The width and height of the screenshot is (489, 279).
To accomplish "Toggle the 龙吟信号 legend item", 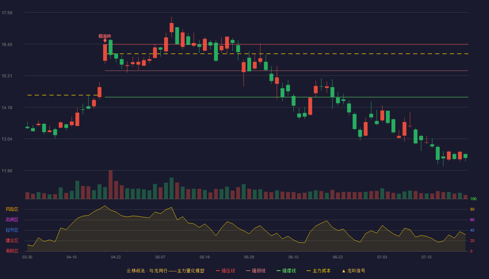I will point(353,271).
